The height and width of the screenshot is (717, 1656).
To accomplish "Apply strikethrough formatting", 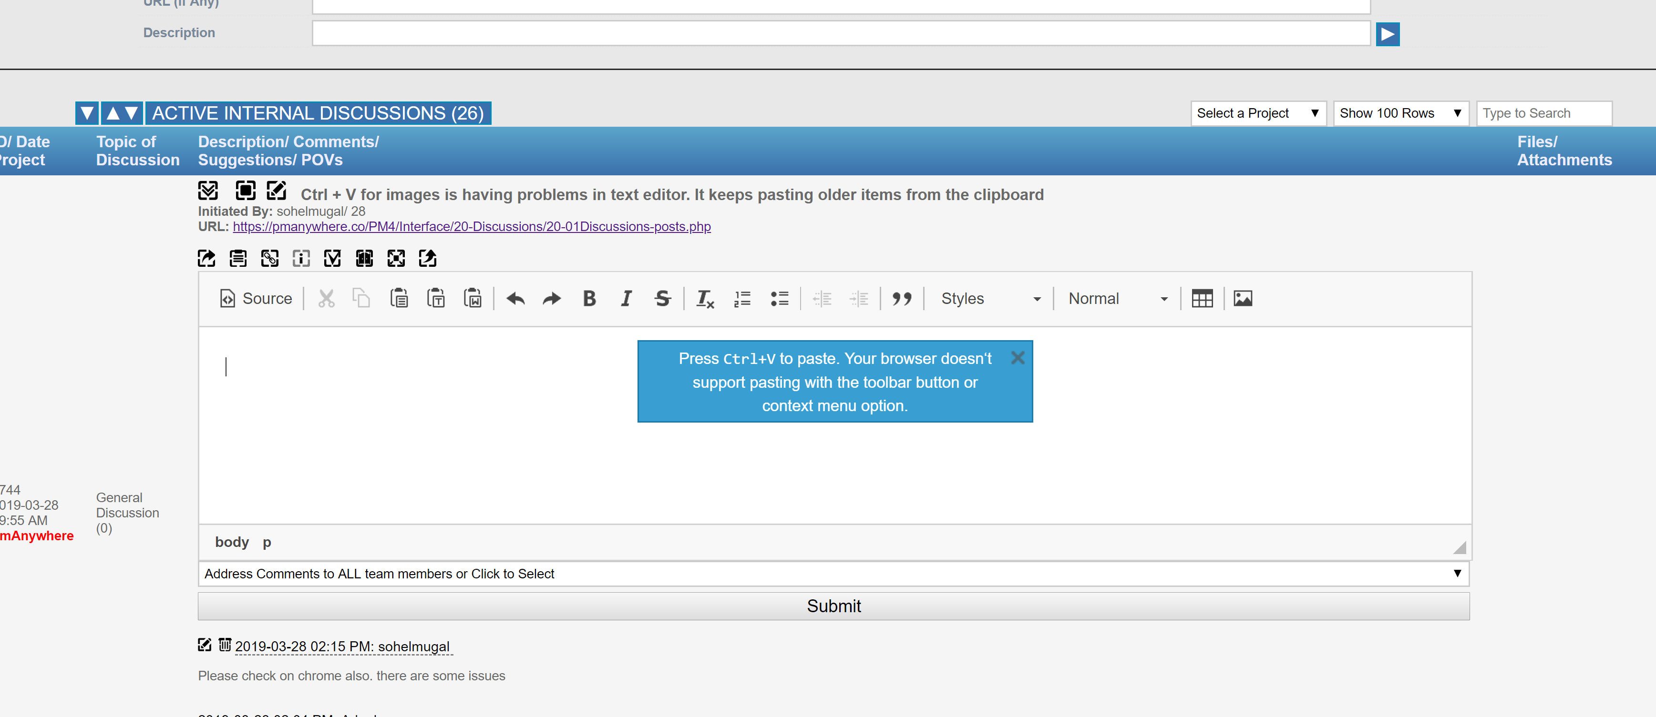I will point(662,299).
